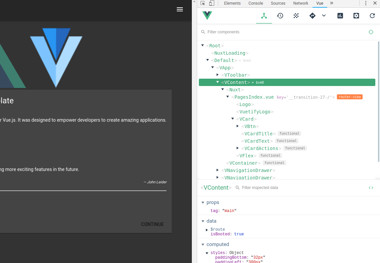
Task: Collapse the computed section
Action: pyautogui.click(x=203, y=245)
